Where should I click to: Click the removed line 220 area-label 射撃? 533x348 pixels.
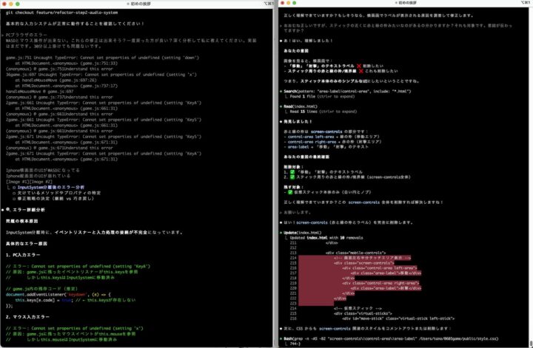(x=386, y=288)
